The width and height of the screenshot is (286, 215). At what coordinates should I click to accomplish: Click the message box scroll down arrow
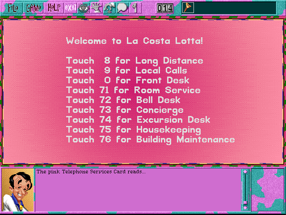pos(245,208)
